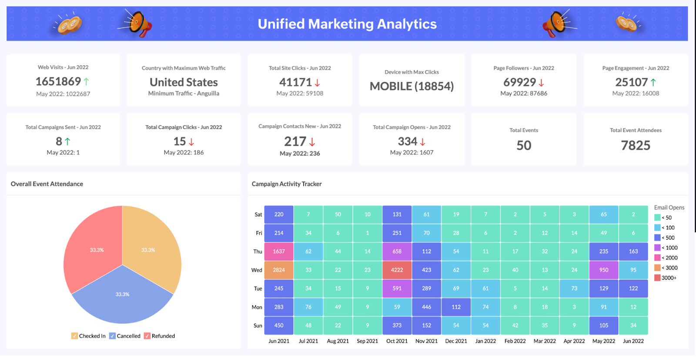
Task: Select the 3000+ Email Opens legend swatch
Action: 657,278
